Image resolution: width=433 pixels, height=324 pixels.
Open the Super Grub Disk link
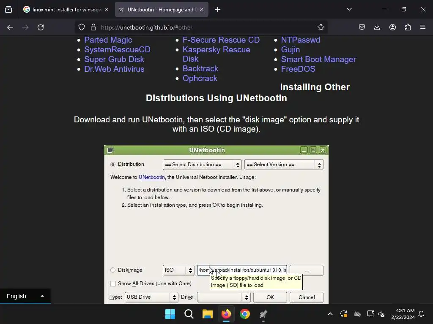click(x=114, y=59)
